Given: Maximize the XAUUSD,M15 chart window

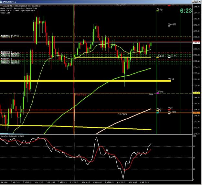Looking at the screenshot, I should tap(196, 2).
